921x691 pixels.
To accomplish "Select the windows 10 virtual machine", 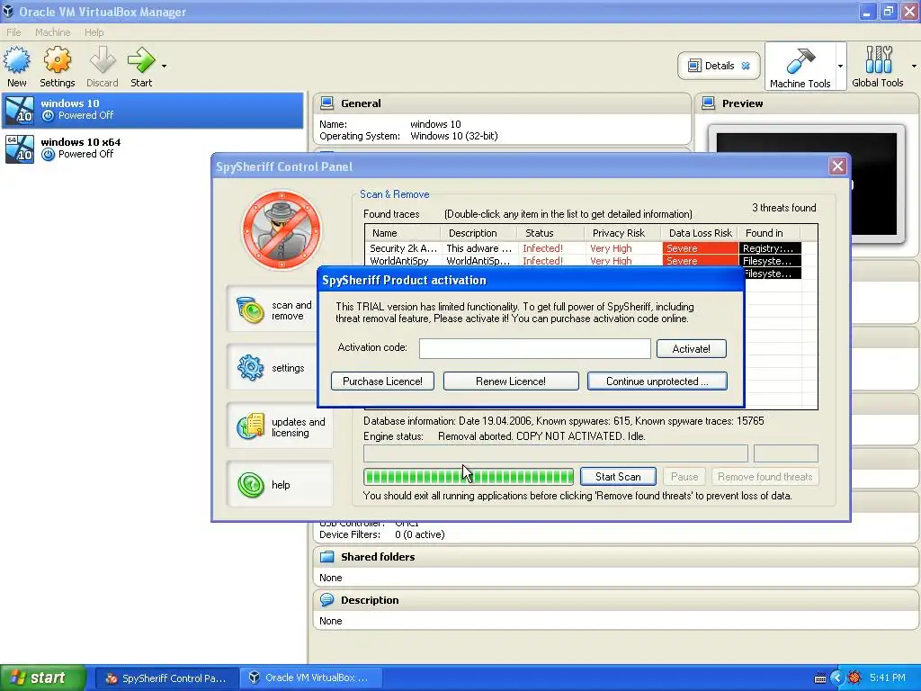I will (x=153, y=110).
